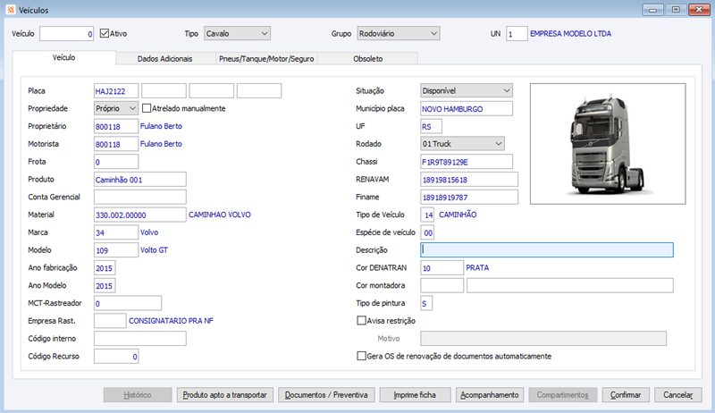The height and width of the screenshot is (413, 715).
Task: Click the CAMINHAO VOLVO material description
Action: [220, 215]
